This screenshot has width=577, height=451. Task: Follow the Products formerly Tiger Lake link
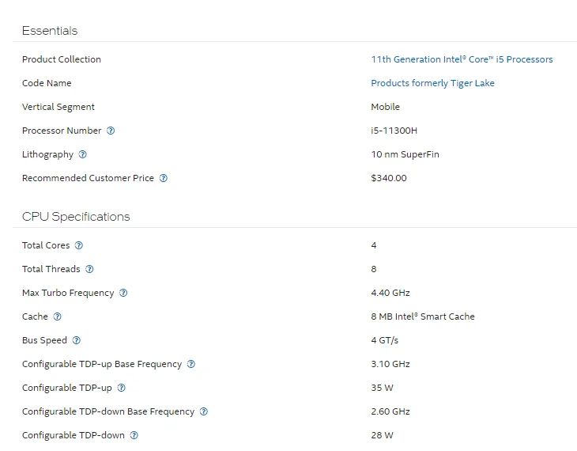pos(432,83)
